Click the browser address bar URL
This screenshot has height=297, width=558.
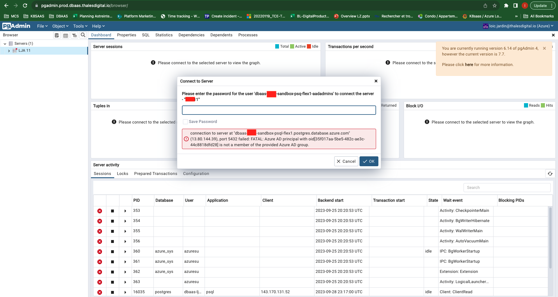tap(85, 6)
